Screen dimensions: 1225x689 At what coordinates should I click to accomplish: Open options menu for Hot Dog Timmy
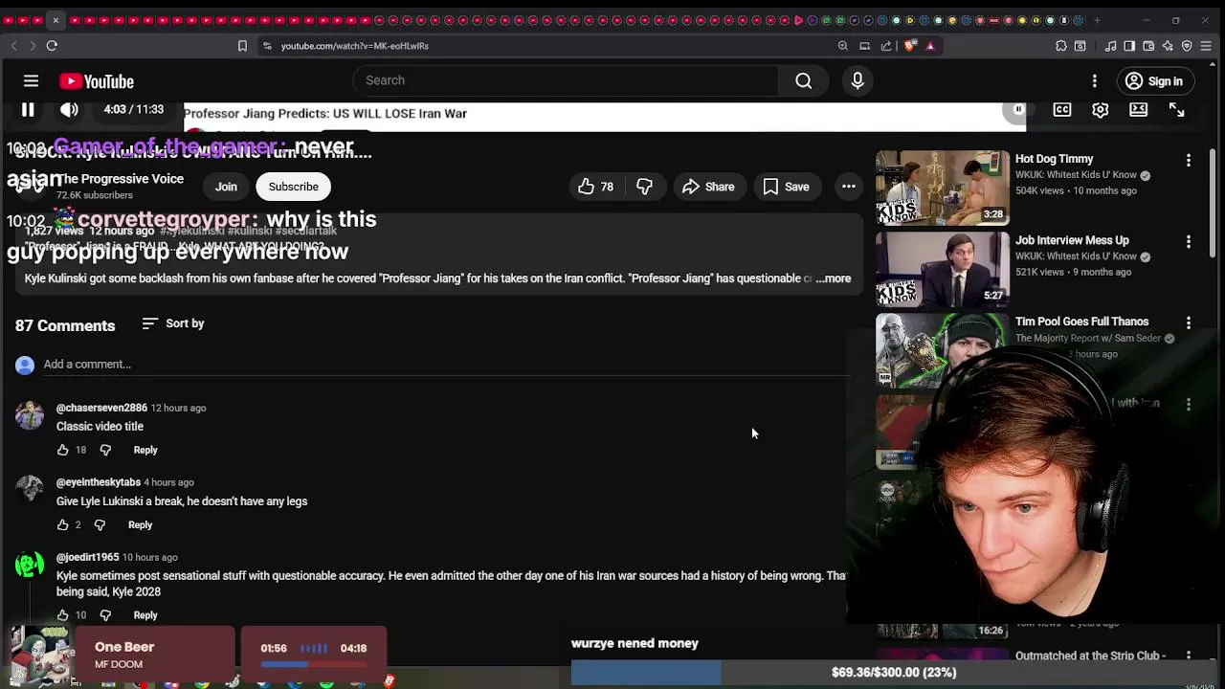1189,161
